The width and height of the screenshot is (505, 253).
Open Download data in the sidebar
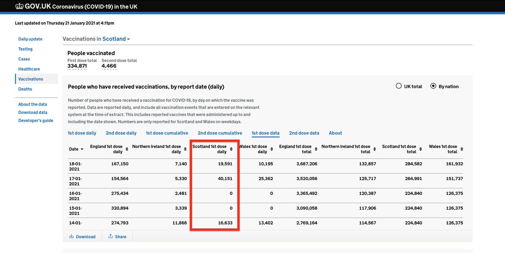pos(33,112)
